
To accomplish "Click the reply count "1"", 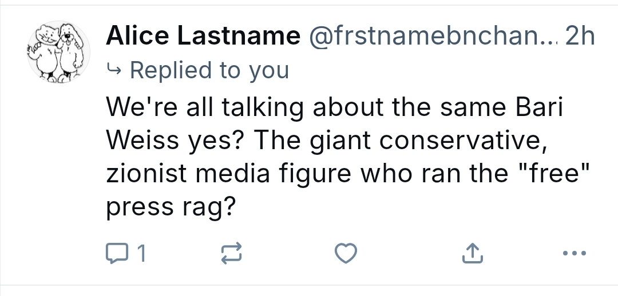I will coord(141,253).
